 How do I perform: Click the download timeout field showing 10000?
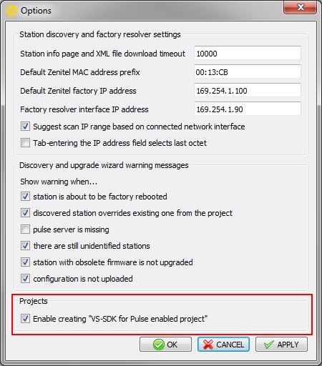point(248,53)
